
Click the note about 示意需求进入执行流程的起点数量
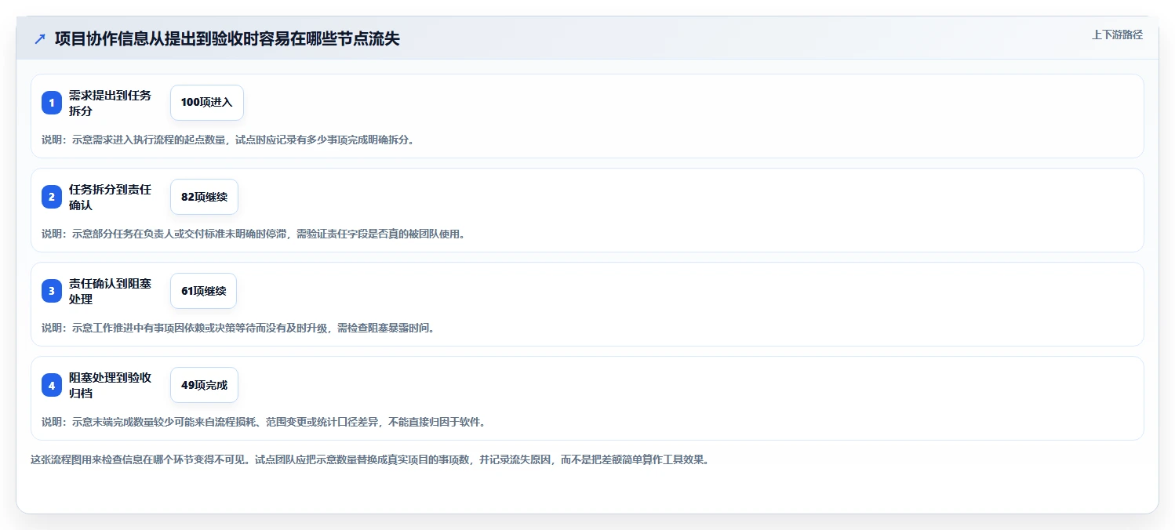tap(227, 140)
